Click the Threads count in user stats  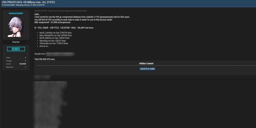pyautogui.click(x=25, y=61)
